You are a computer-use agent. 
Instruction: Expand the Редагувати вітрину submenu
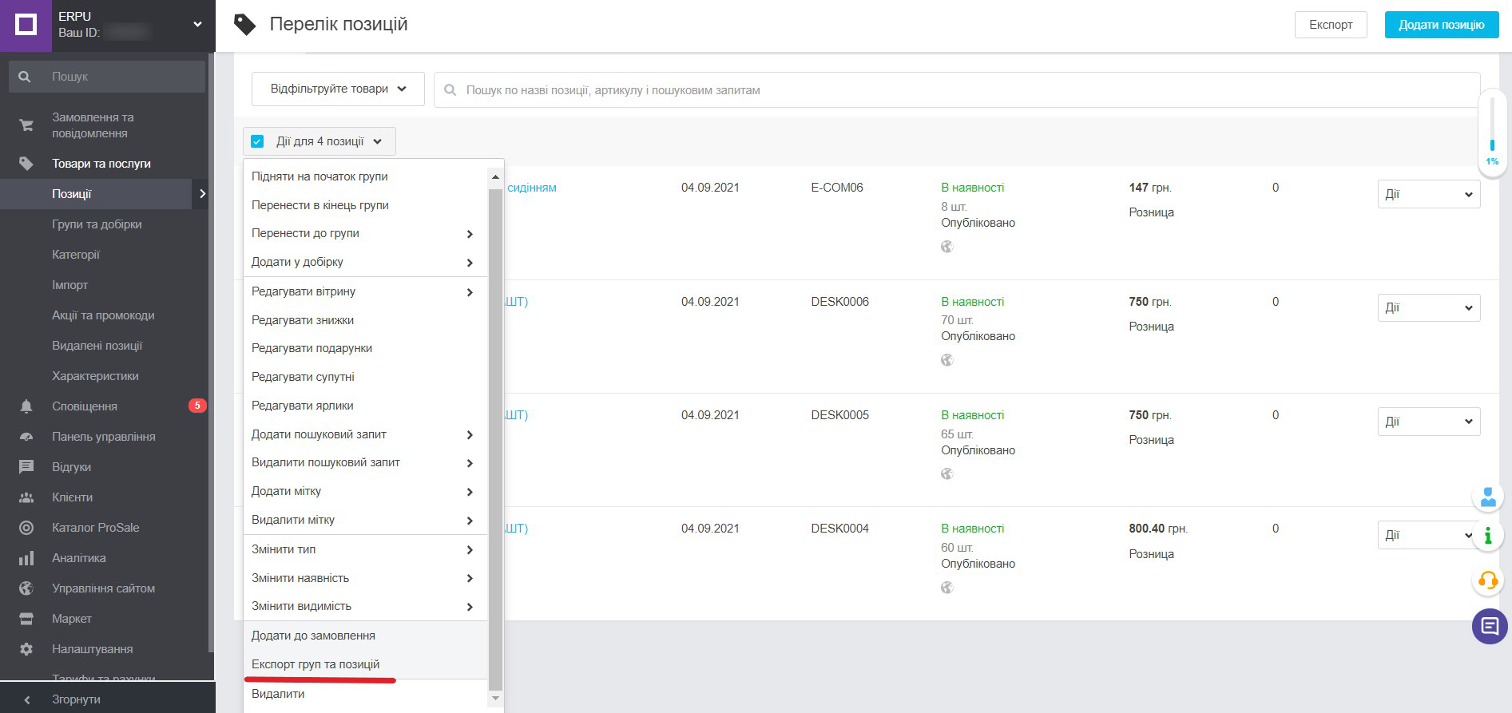(365, 291)
